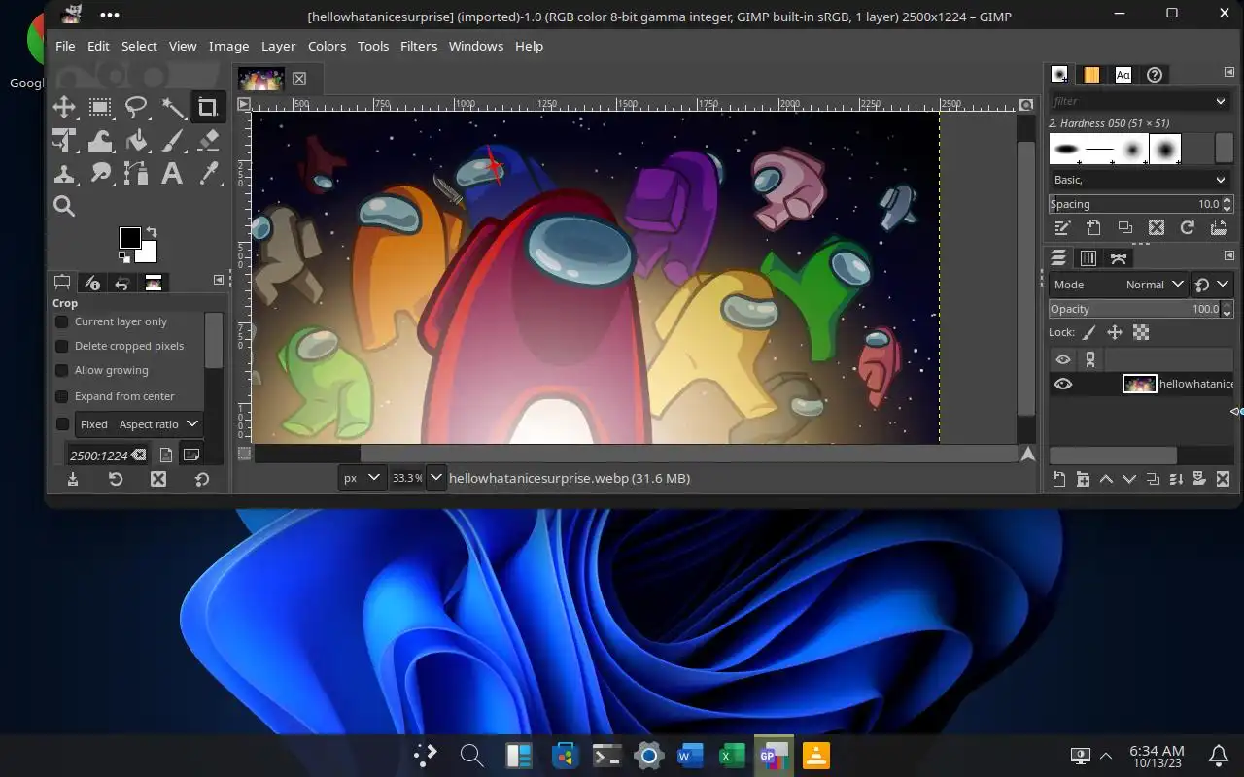
Task: Swap foreground and background colors
Action: (x=152, y=233)
